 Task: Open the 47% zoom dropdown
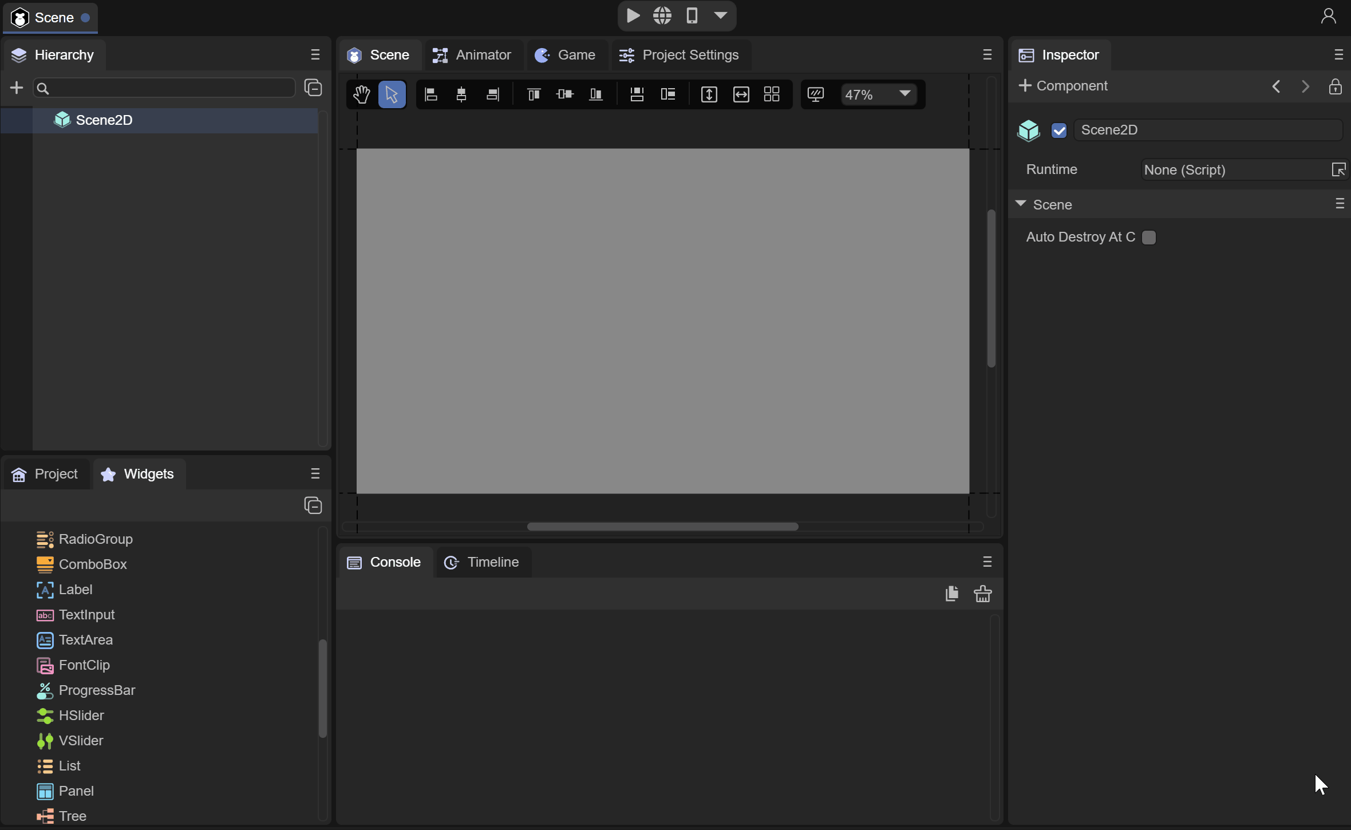[x=904, y=94]
